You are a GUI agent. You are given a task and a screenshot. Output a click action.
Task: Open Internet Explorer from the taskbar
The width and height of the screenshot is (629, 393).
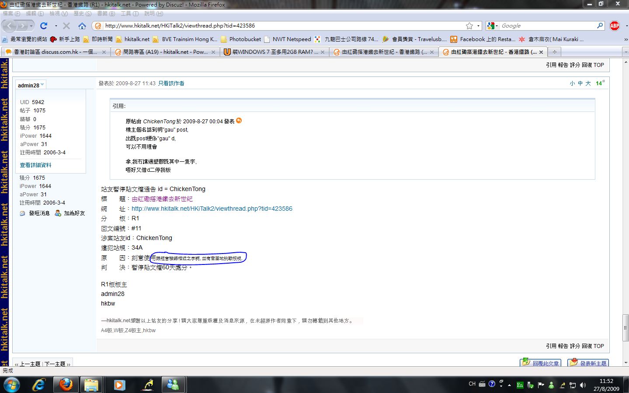39,385
